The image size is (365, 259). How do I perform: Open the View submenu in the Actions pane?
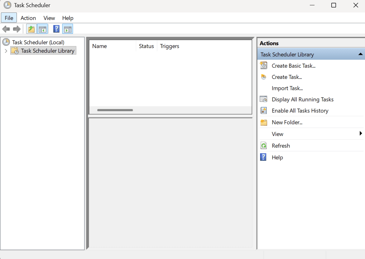361,134
